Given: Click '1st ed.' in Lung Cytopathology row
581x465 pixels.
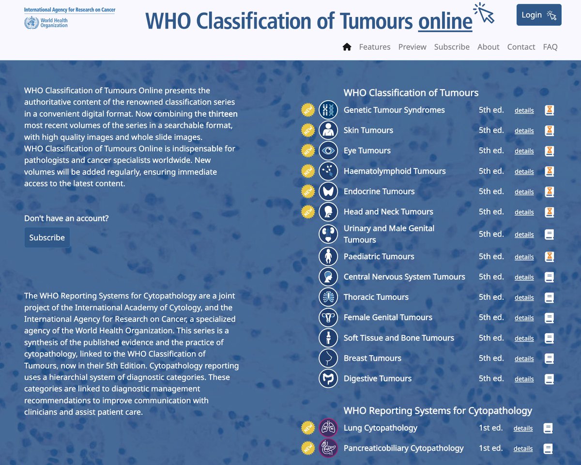Looking at the screenshot, I should click(x=490, y=428).
